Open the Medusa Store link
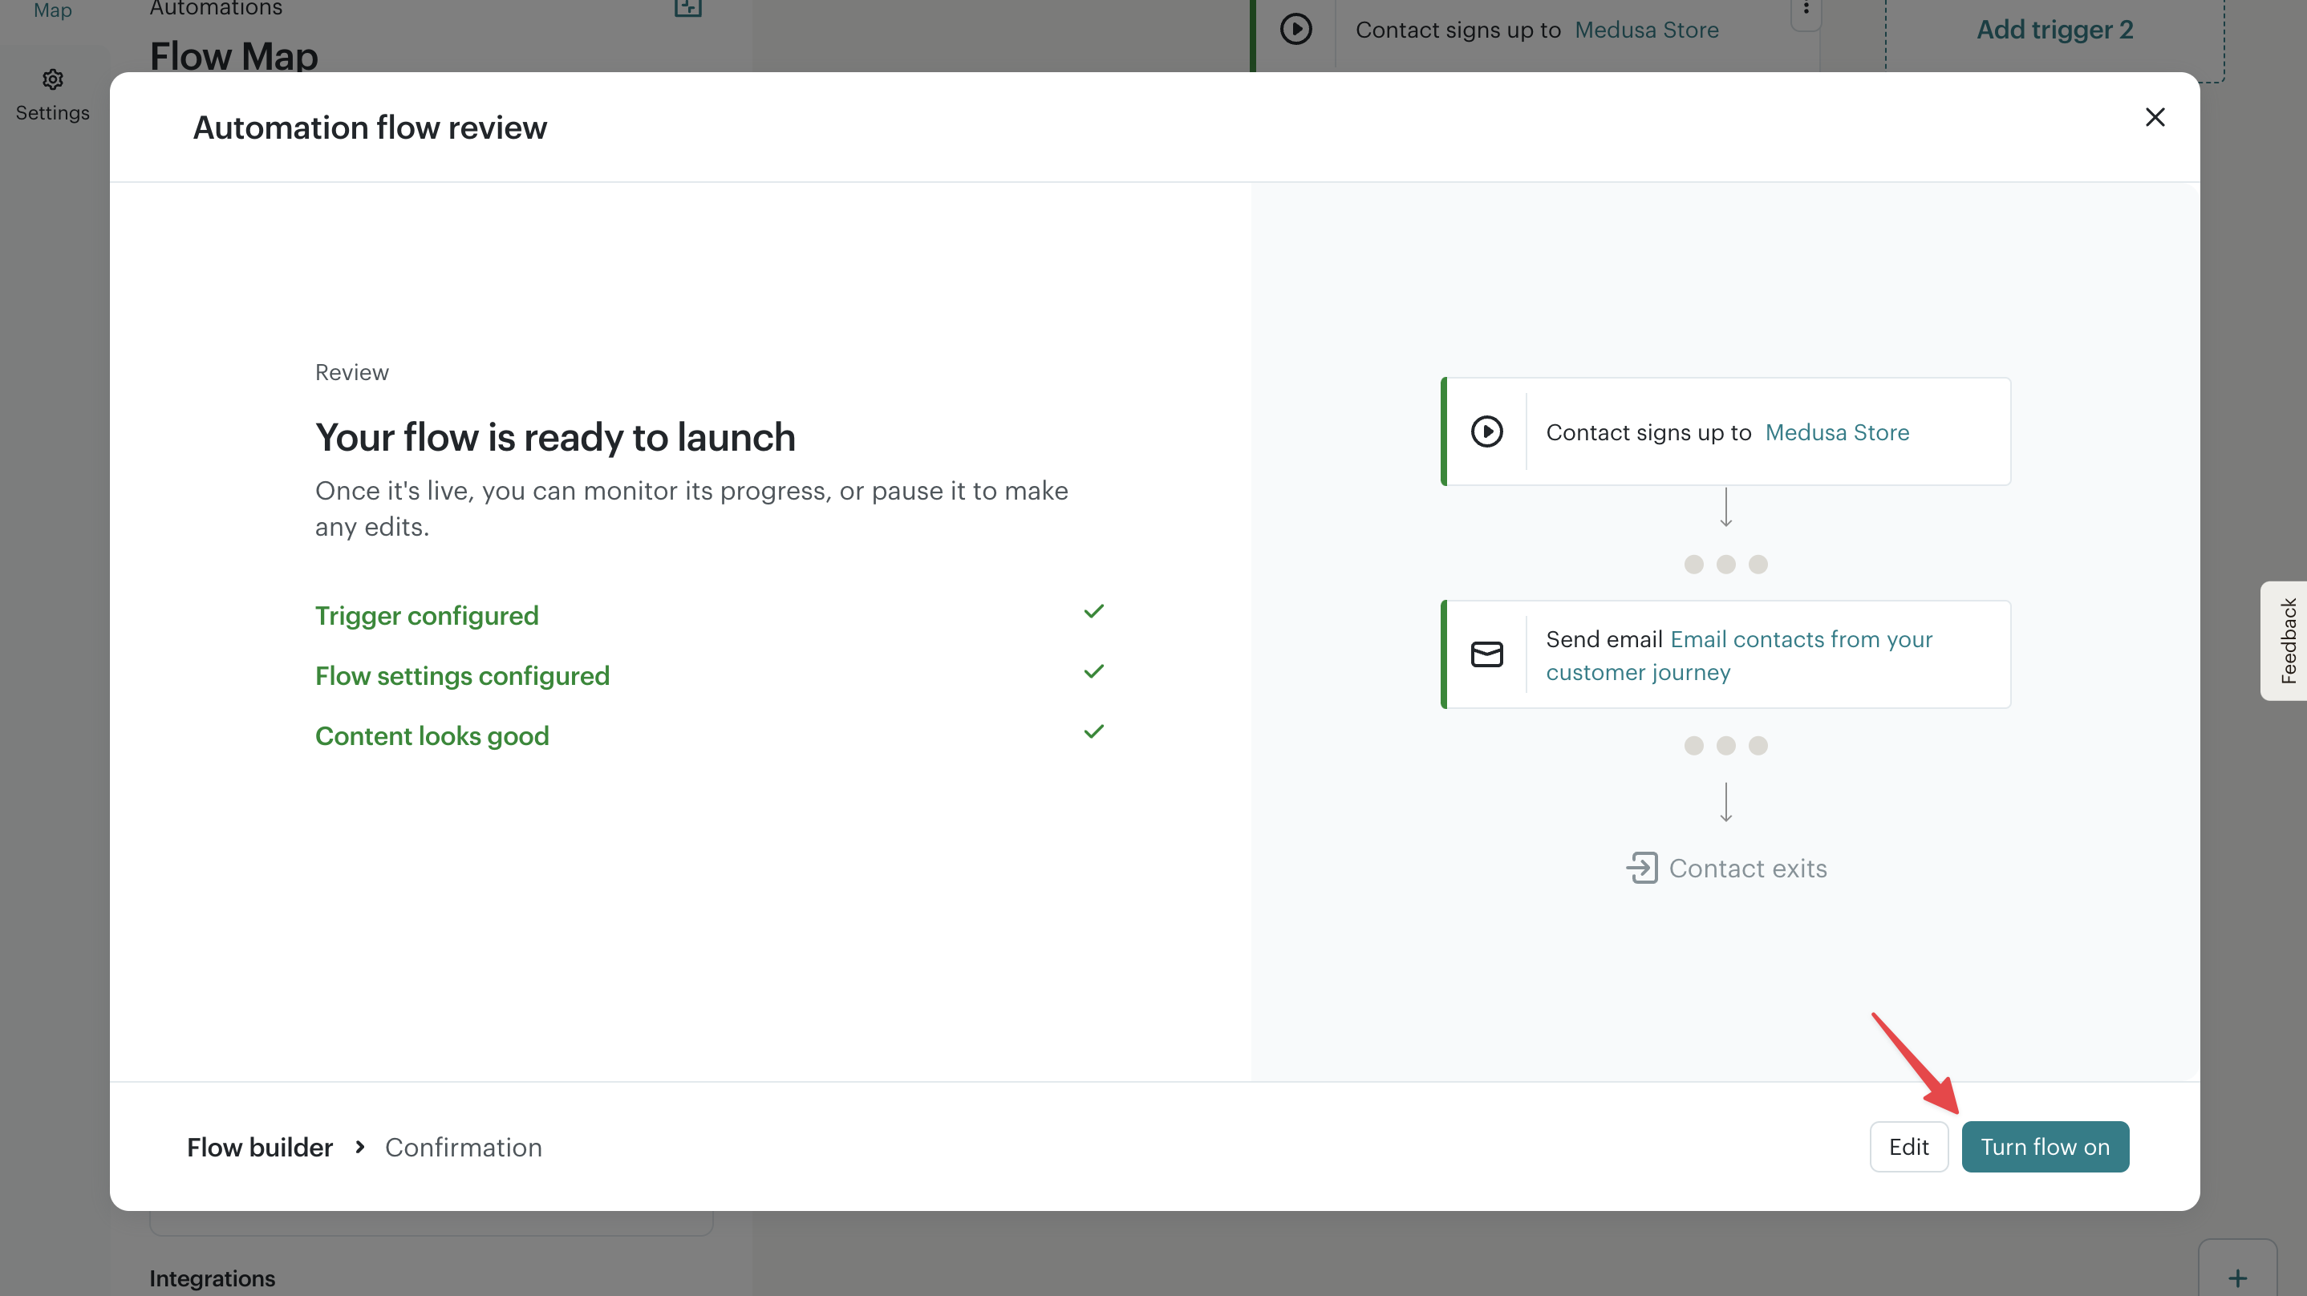The image size is (2307, 1296). point(1836,431)
